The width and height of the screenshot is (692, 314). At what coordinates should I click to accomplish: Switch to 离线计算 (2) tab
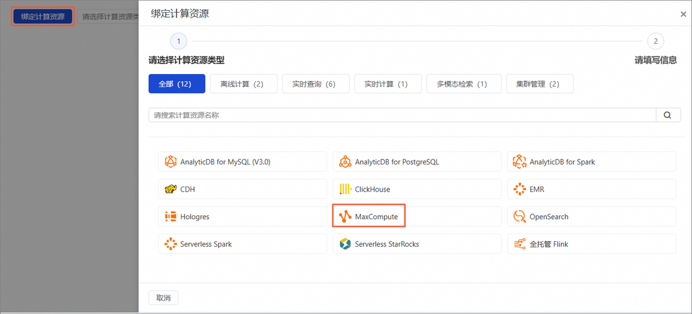(x=244, y=84)
